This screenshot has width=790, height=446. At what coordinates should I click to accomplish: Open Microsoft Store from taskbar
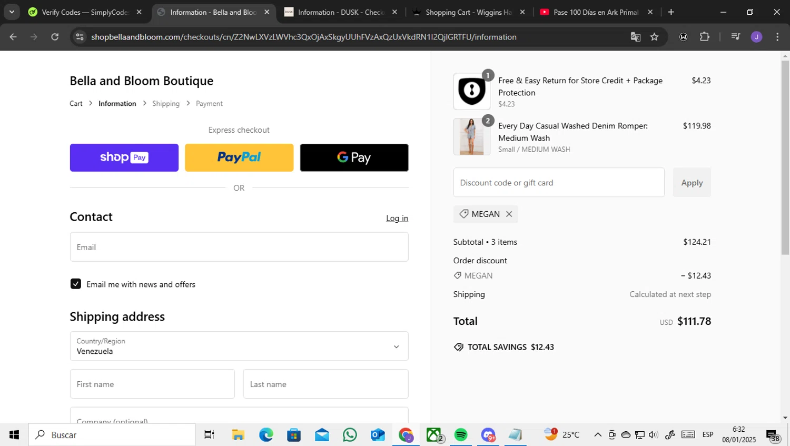(294, 435)
